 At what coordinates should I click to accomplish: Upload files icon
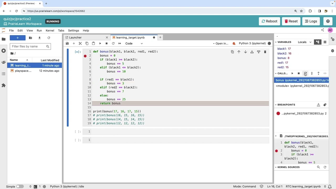[39, 38]
